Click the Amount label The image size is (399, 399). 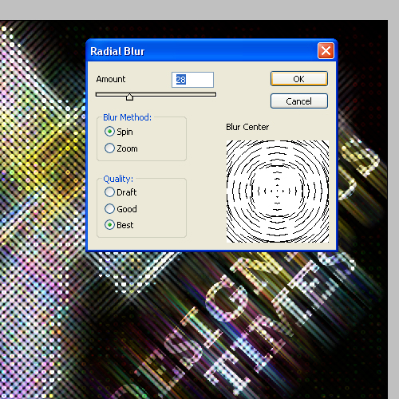111,79
